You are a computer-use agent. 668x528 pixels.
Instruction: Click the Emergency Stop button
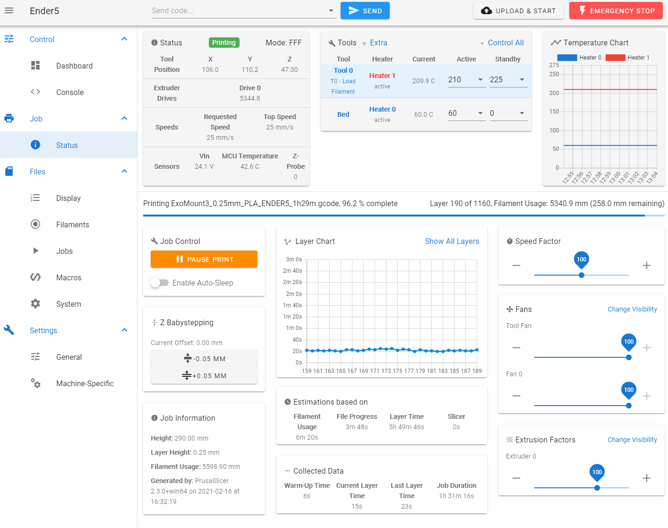[x=616, y=10]
